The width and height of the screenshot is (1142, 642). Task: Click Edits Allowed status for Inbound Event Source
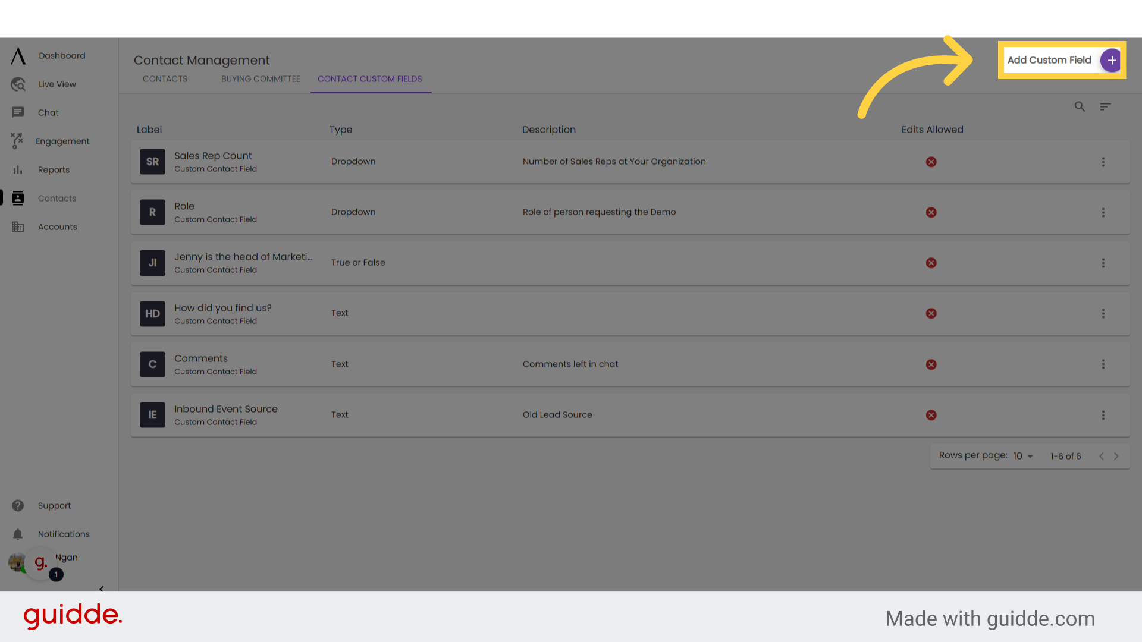point(931,416)
